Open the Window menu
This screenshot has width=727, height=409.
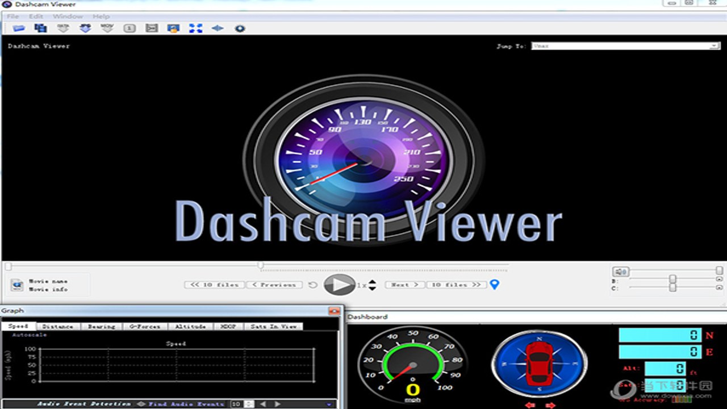point(68,16)
